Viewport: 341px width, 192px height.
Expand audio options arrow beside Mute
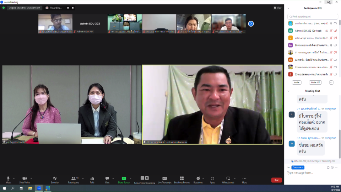(14, 178)
